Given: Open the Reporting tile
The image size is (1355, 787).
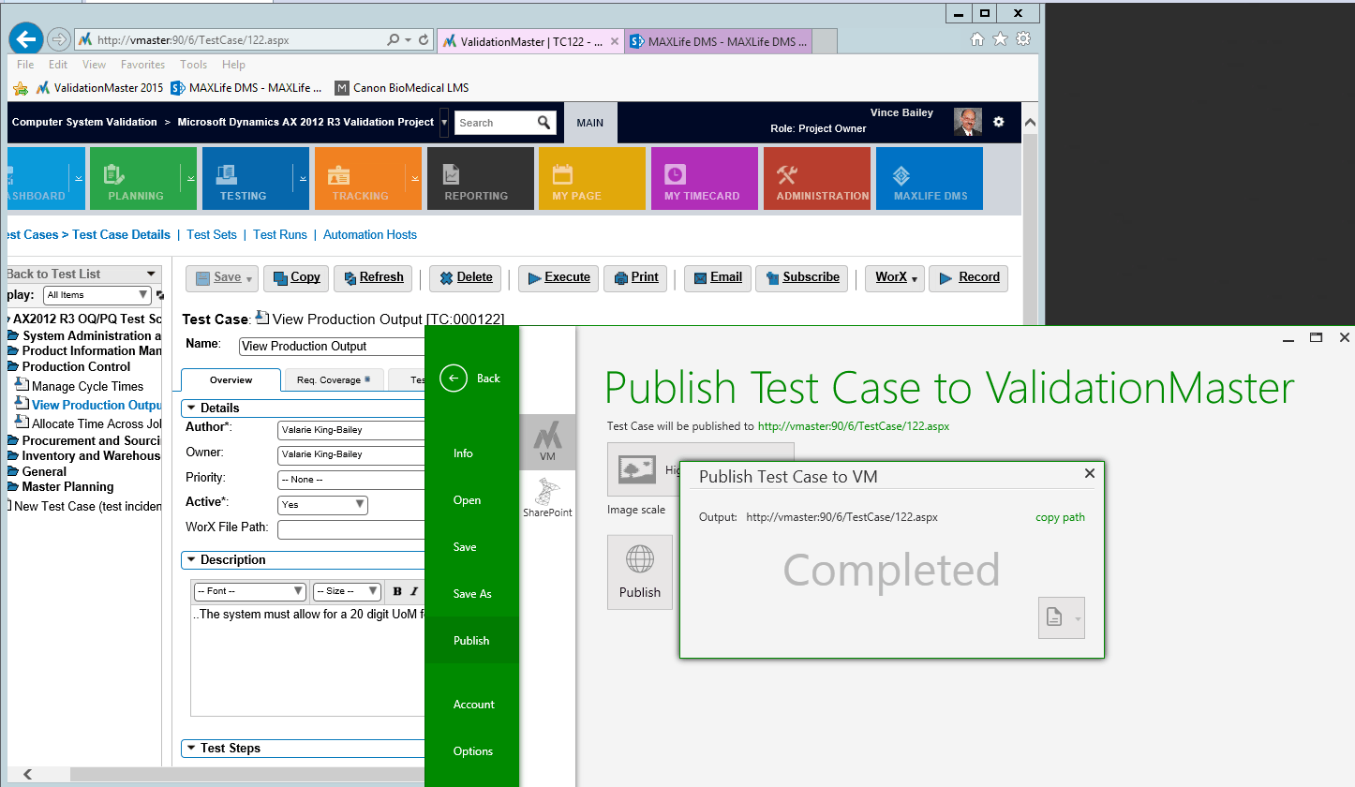Looking at the screenshot, I should click(481, 178).
